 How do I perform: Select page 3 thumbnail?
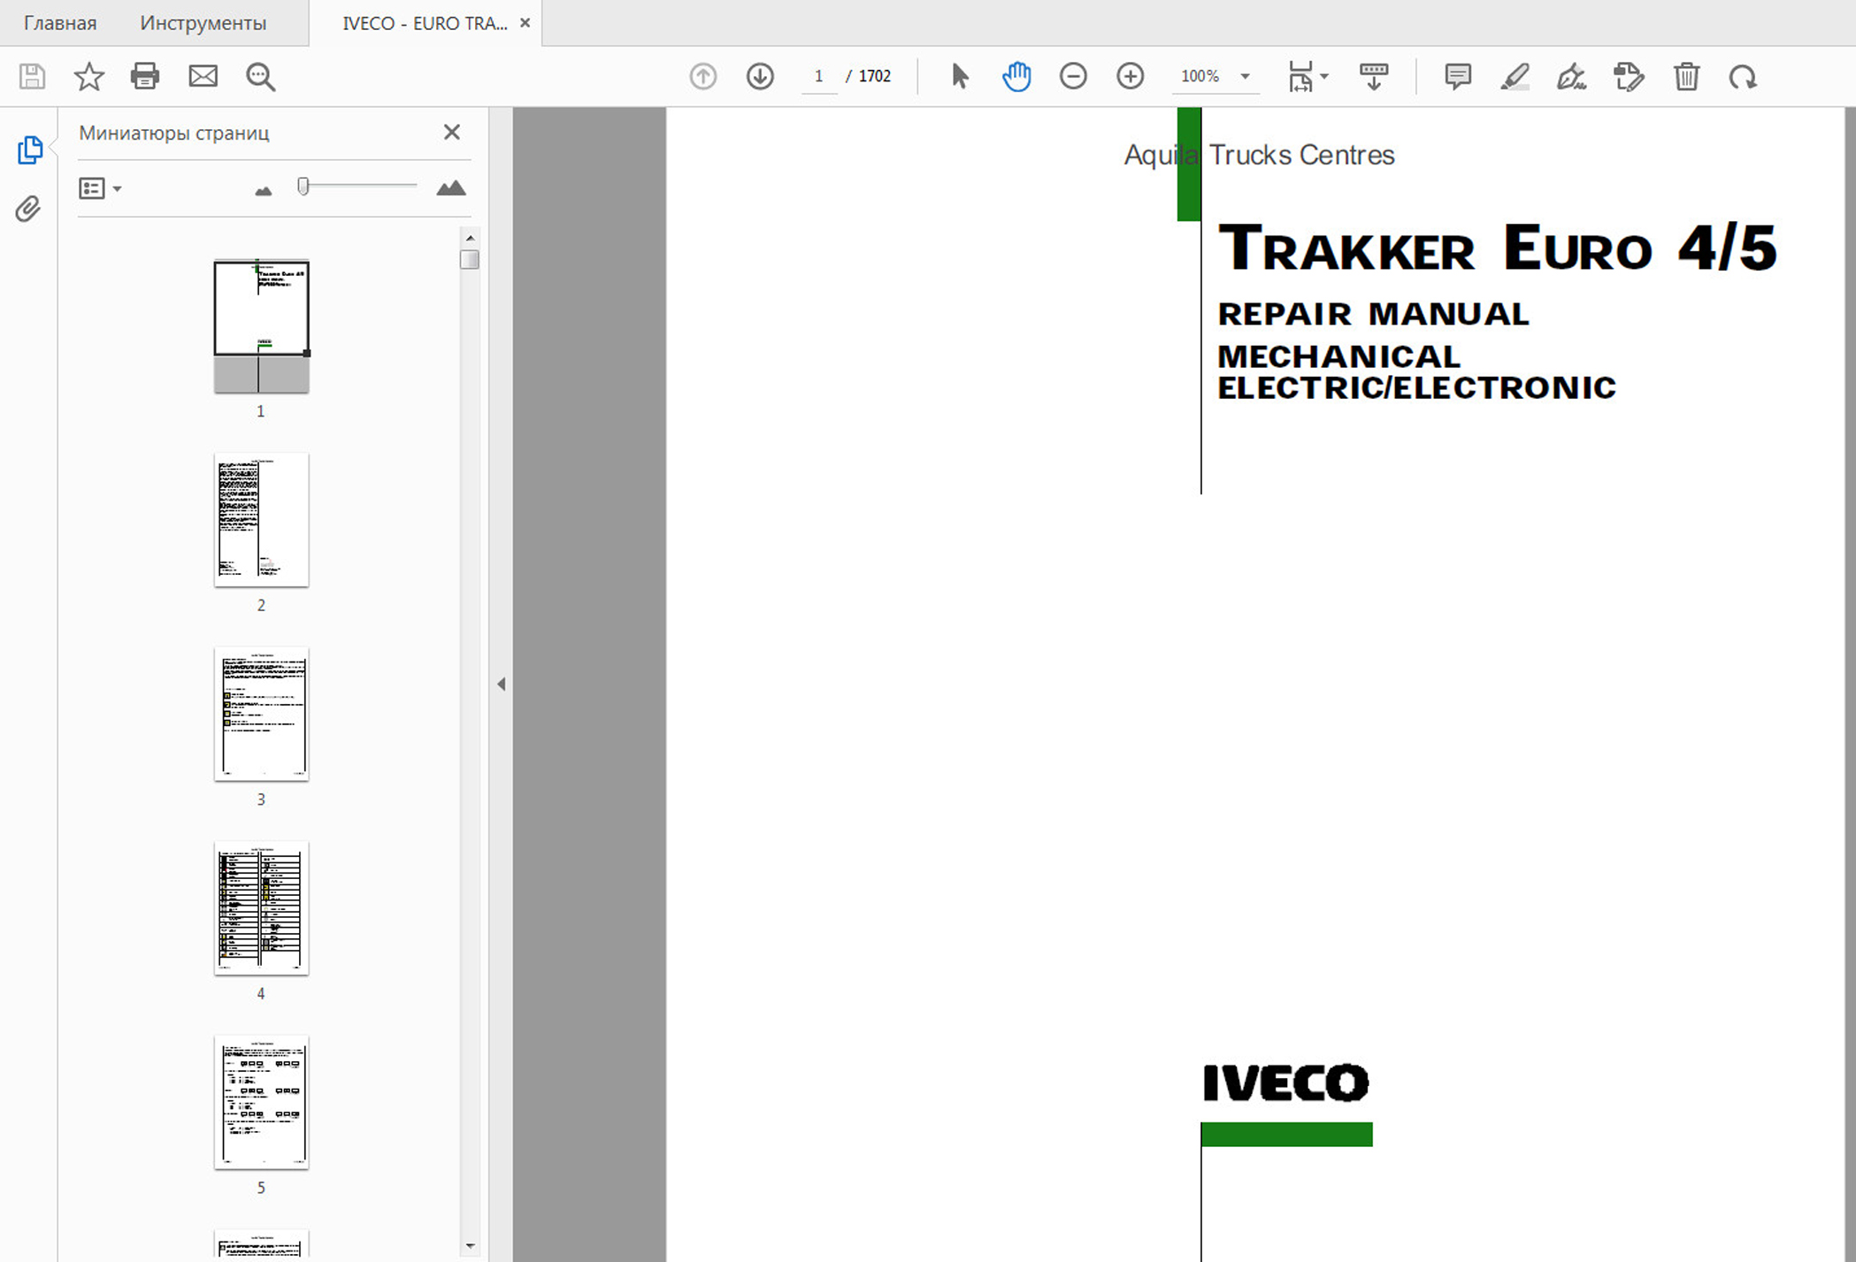coord(261,715)
